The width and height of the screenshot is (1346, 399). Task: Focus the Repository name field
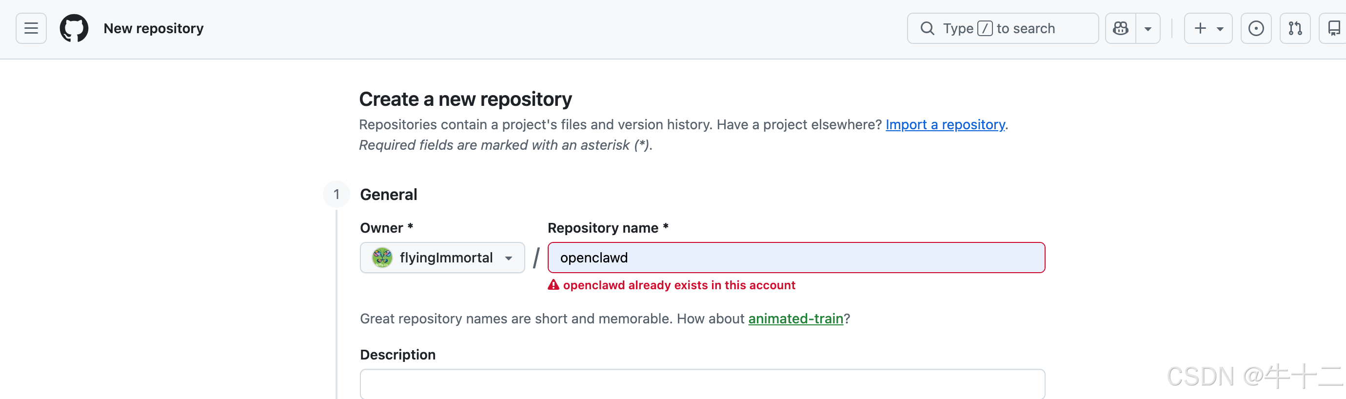tap(796, 257)
